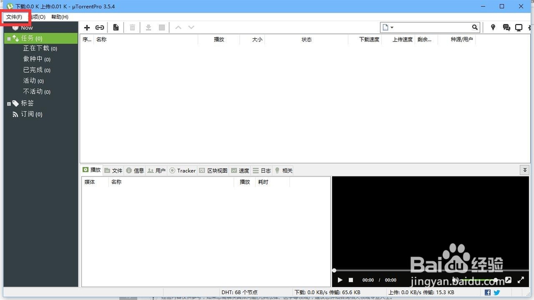The height and width of the screenshot is (300, 534).
Task: Switch to the 信息 tab
Action: pos(135,171)
